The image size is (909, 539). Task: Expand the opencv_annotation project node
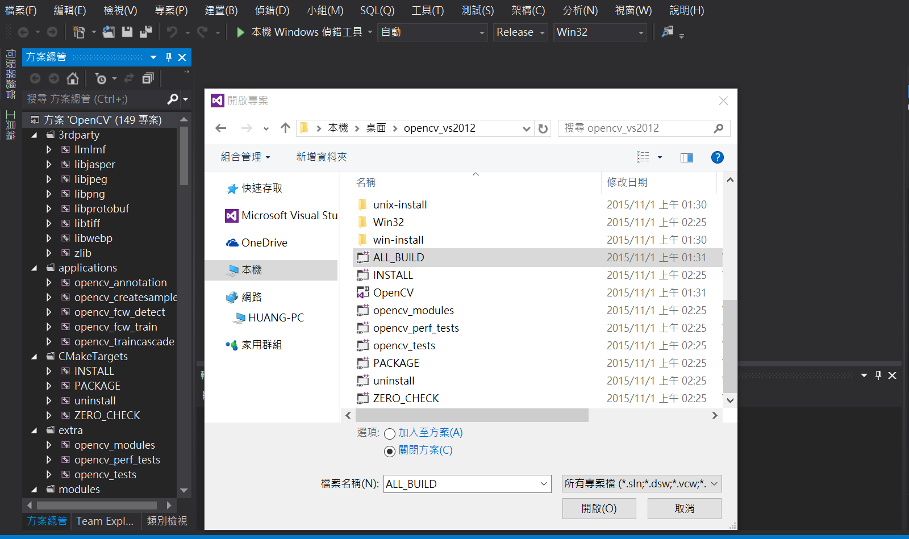(49, 283)
